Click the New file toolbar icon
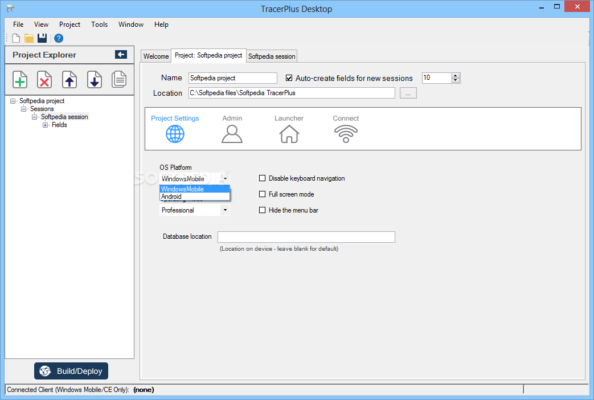Image resolution: width=594 pixels, height=400 pixels. pyautogui.click(x=16, y=38)
